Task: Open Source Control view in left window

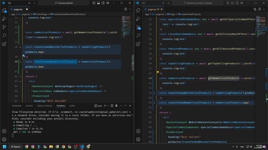Action: [x=4, y=27]
